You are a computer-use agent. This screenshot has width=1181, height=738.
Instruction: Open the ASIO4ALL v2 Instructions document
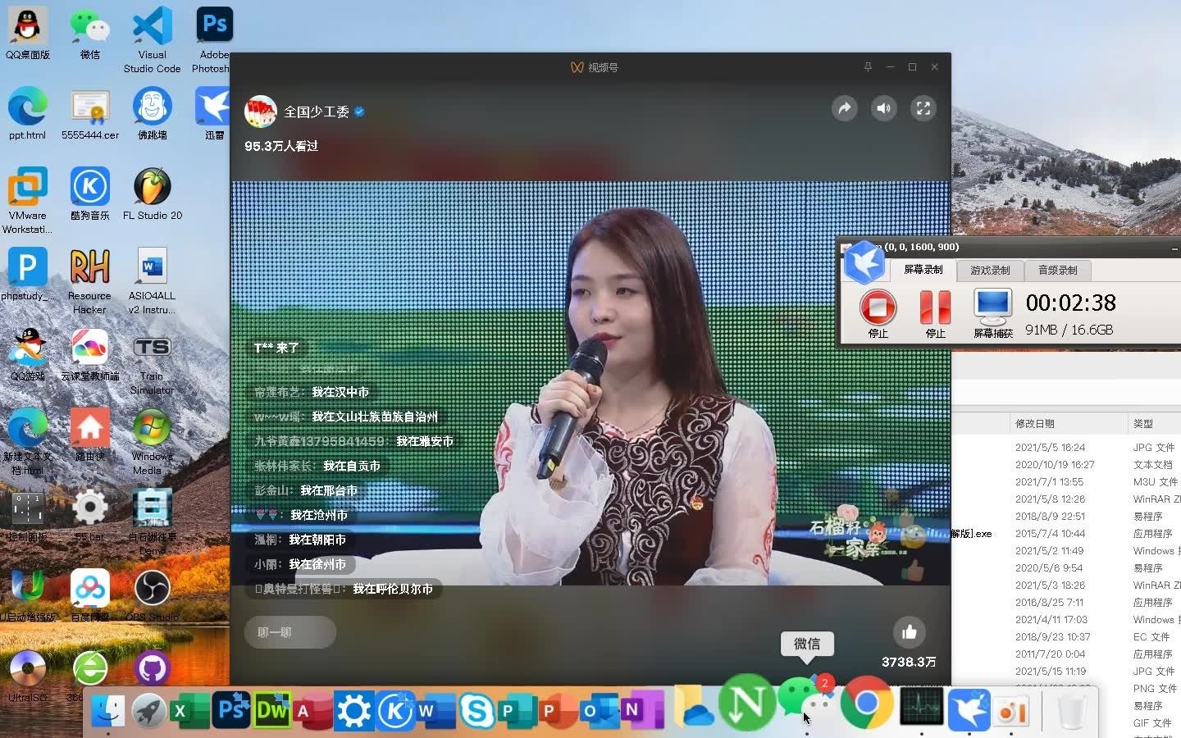point(152,280)
